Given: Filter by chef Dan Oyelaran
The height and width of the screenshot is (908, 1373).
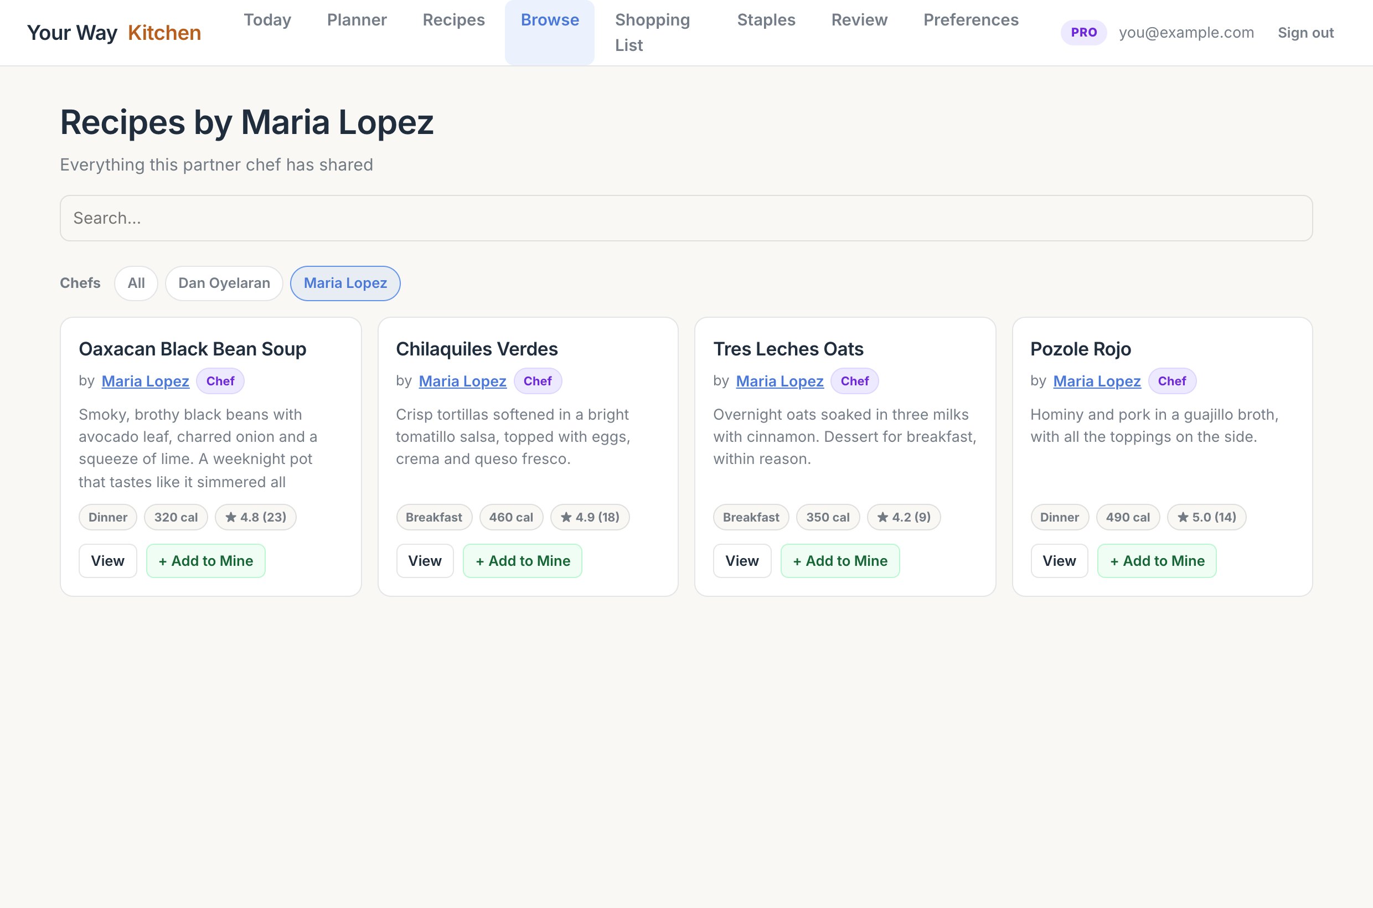Looking at the screenshot, I should (x=224, y=283).
